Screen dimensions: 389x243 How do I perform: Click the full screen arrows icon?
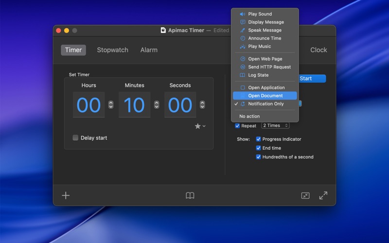323,195
